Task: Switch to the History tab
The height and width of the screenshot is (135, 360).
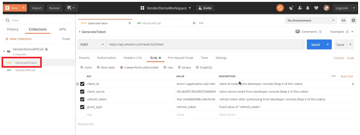Action: [x=13, y=29]
